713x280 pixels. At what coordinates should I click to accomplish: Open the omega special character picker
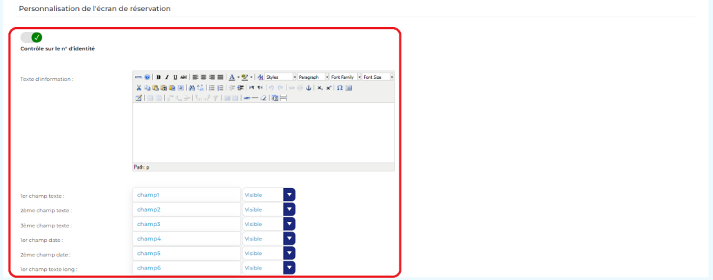340,88
